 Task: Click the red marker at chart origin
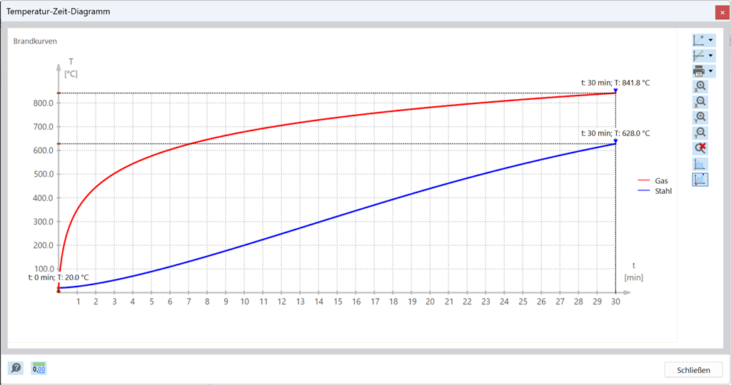click(59, 290)
